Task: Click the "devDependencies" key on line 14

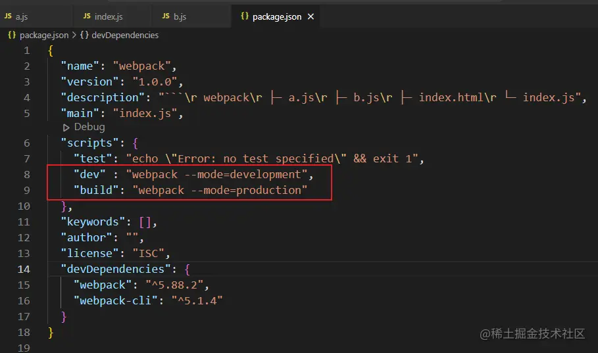Action: (116, 269)
